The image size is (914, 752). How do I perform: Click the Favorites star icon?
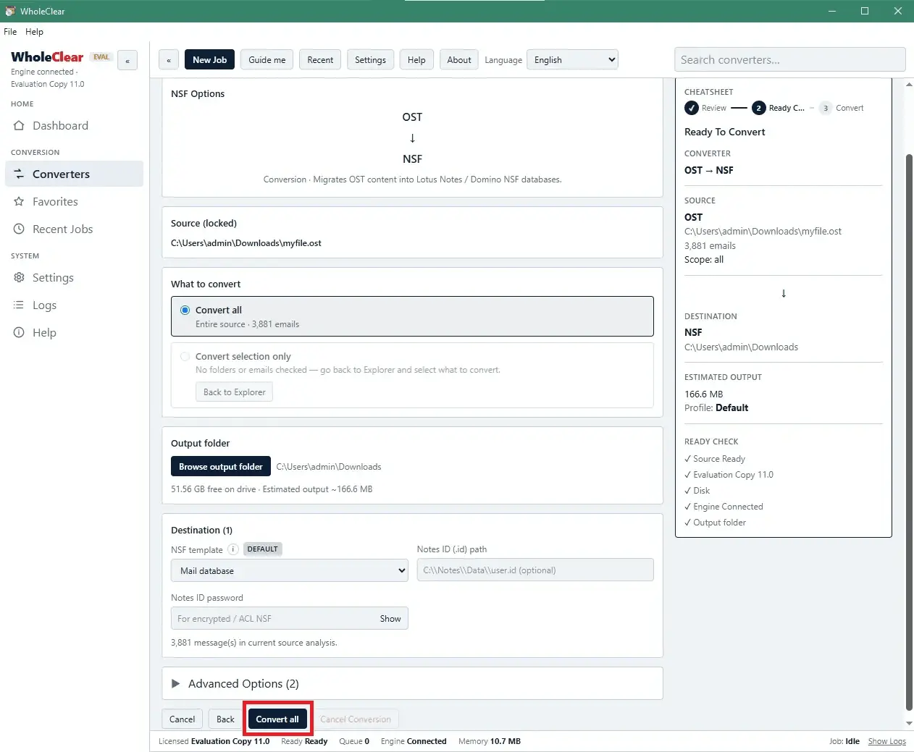(19, 202)
